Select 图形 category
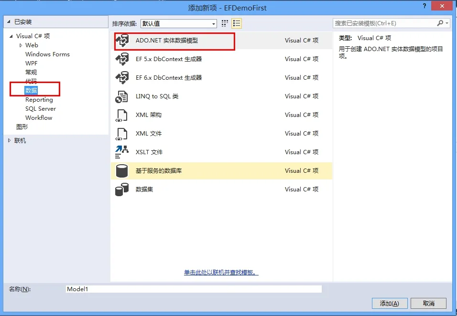The height and width of the screenshot is (316, 457). [22, 126]
